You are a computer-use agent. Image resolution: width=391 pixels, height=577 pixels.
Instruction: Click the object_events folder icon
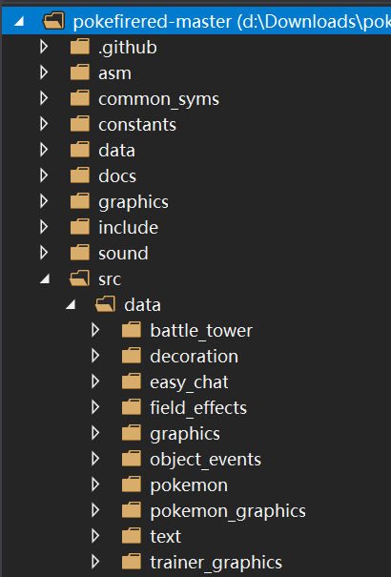coord(132,459)
